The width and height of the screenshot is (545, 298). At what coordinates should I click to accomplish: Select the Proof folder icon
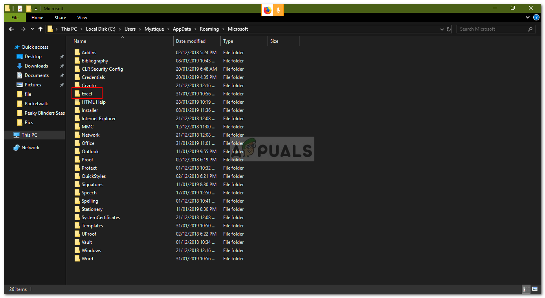[77, 160]
